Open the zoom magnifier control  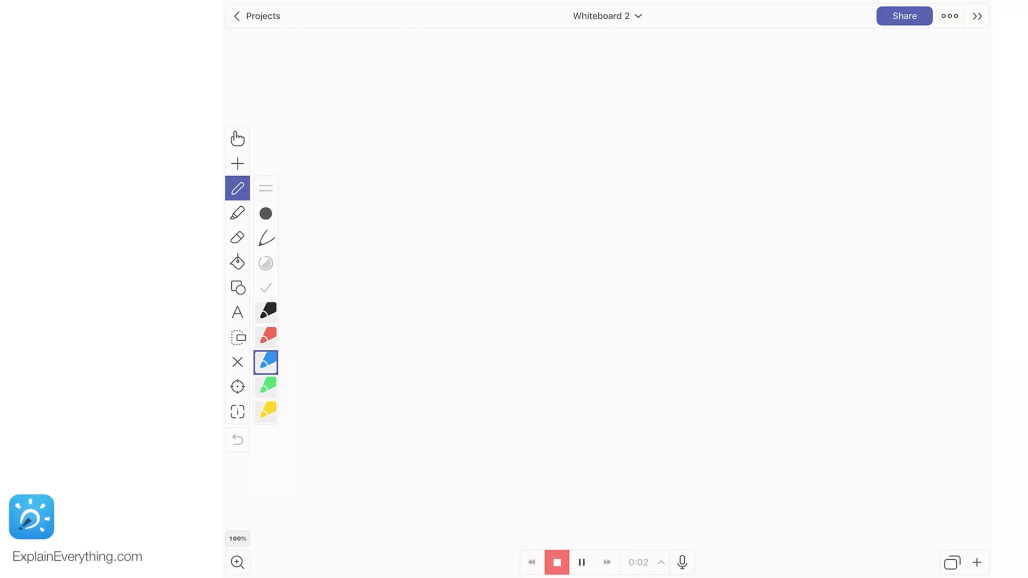pos(237,562)
